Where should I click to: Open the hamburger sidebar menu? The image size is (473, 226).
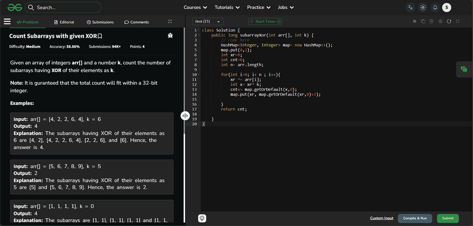(7, 22)
